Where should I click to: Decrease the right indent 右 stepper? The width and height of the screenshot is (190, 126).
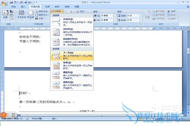[x=114, y=21]
